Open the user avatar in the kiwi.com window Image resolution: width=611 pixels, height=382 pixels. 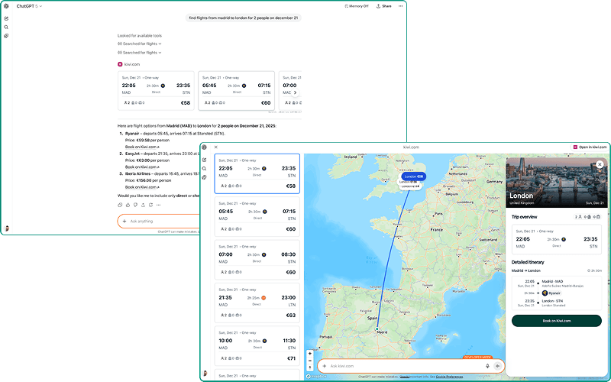205,374
